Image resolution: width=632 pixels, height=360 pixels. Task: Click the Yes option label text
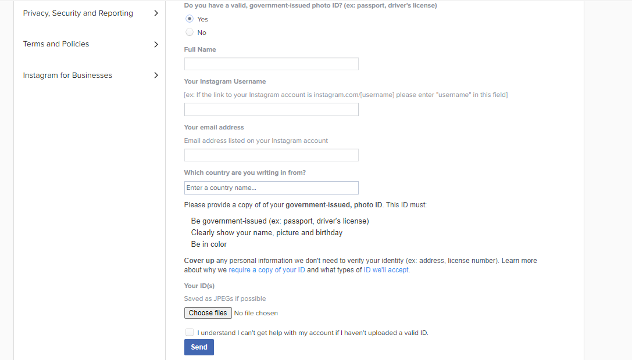[x=203, y=19]
